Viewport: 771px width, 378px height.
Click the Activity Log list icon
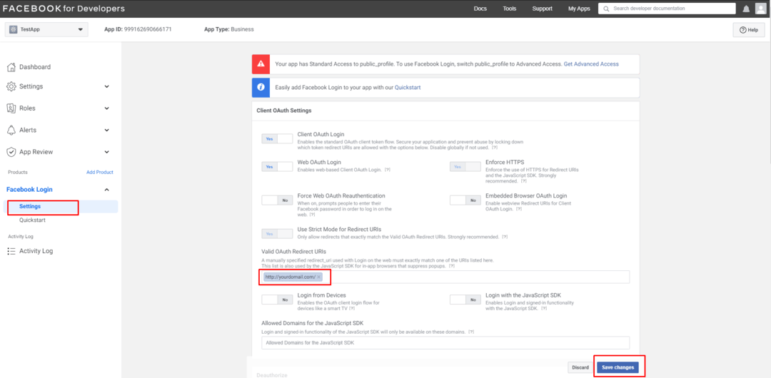point(11,251)
